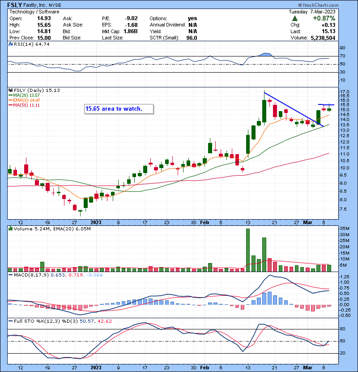This screenshot has width=358, height=372.
Task: Click the 80 label on the stochastic axis
Action: (x=343, y=329)
